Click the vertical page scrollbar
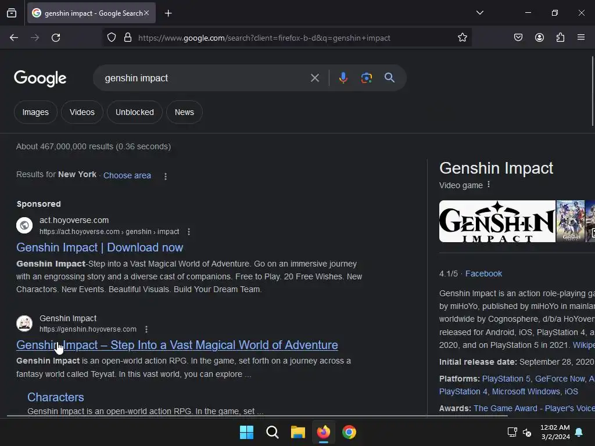The height and width of the screenshot is (446, 595). pos(593,91)
